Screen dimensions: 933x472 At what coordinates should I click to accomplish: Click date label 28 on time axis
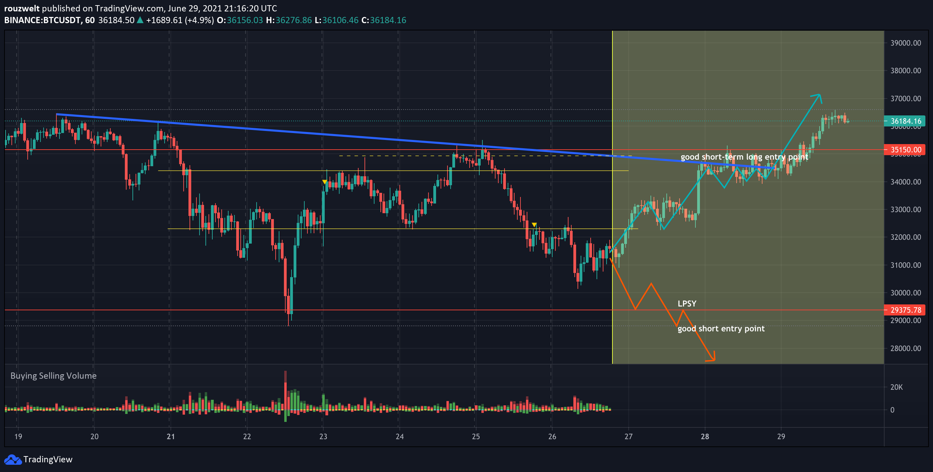(x=705, y=436)
